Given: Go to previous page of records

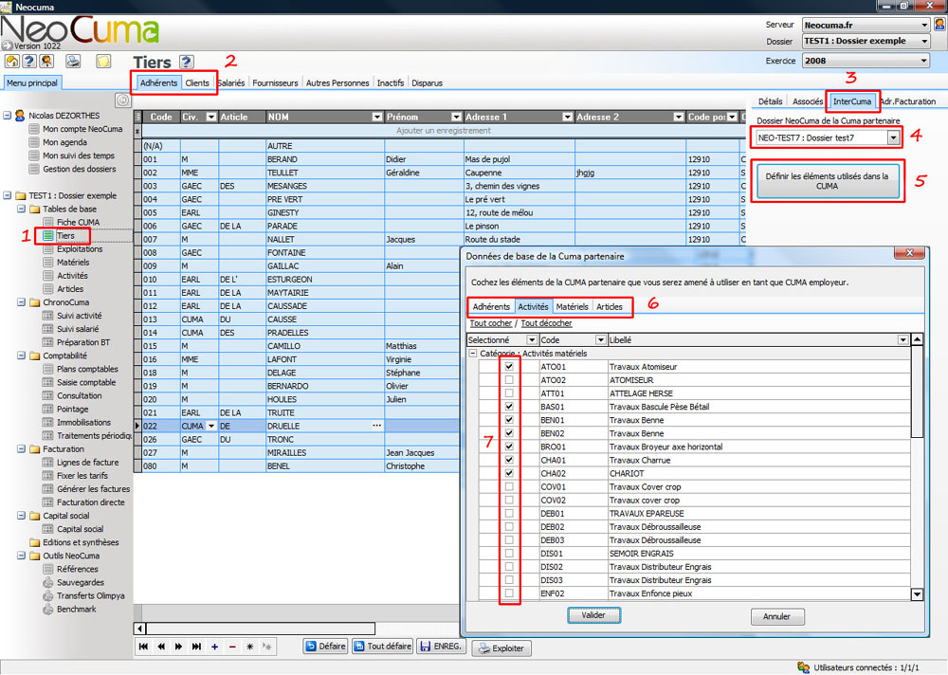Looking at the screenshot, I should (161, 647).
